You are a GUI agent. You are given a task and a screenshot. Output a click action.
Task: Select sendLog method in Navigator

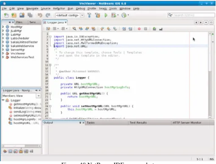pos(27,112)
